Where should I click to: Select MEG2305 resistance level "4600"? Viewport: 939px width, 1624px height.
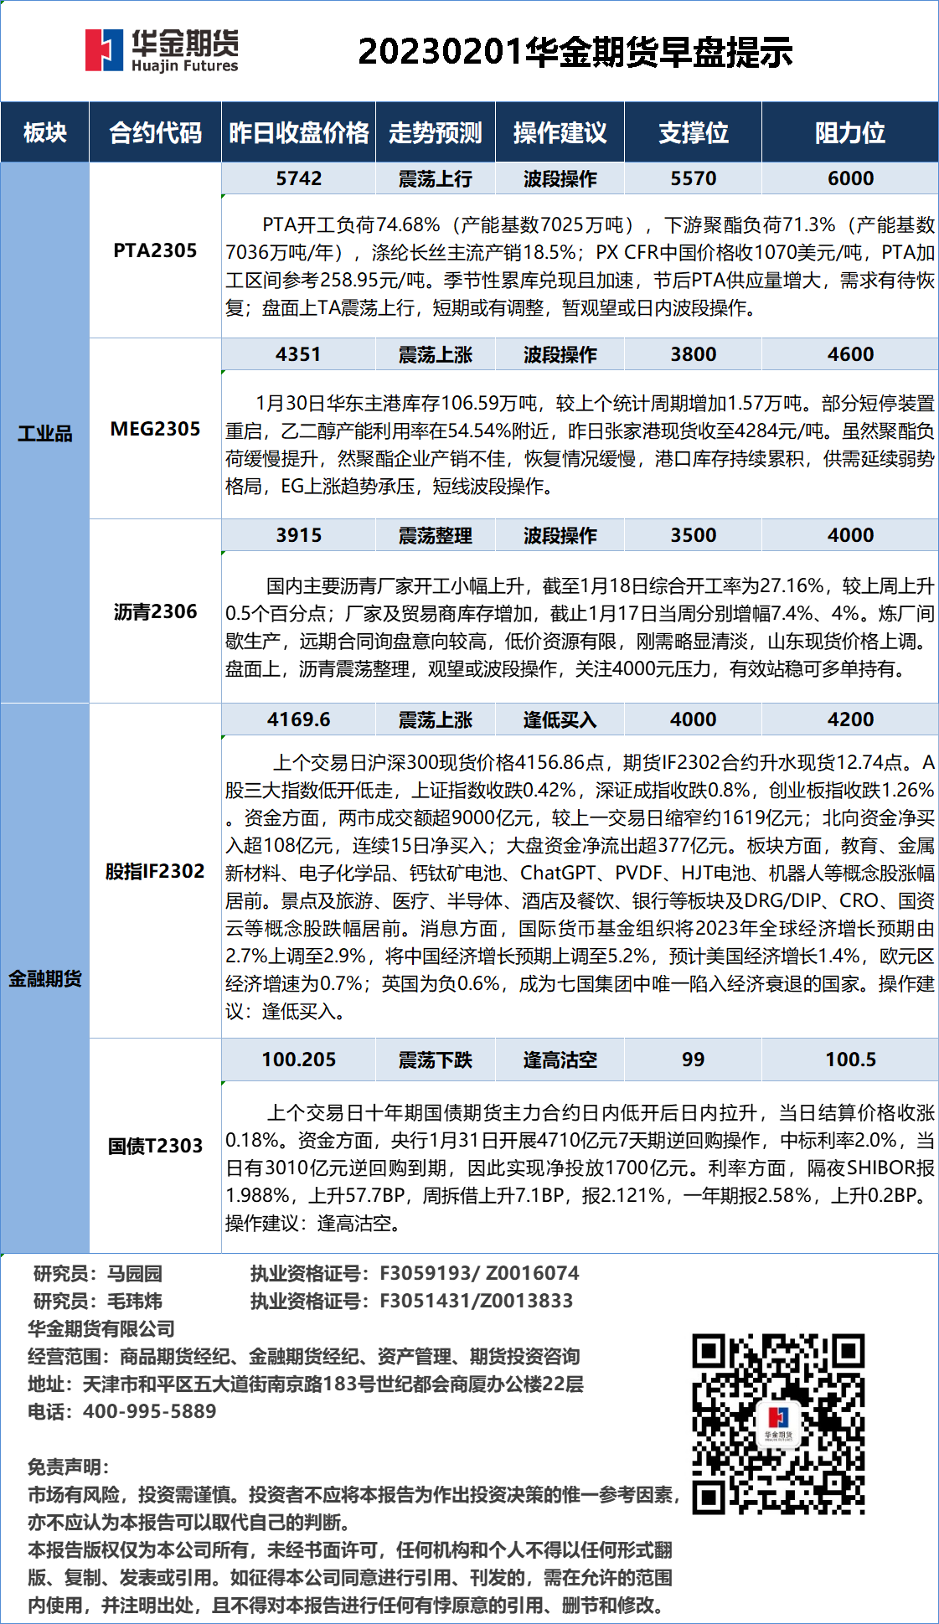[850, 354]
